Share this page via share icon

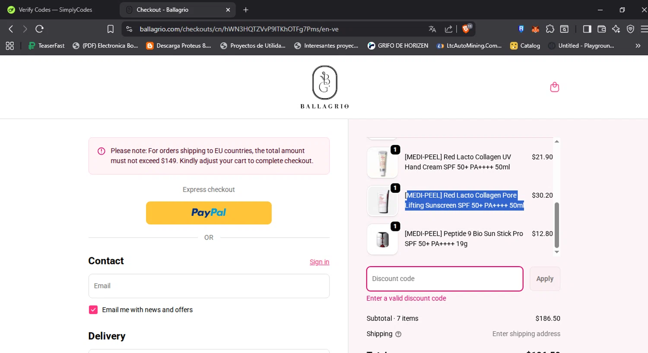(x=448, y=29)
